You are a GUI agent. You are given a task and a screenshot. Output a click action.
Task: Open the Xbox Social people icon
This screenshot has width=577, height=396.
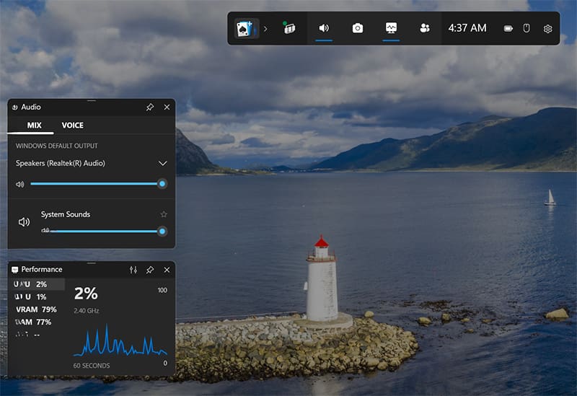(x=425, y=28)
